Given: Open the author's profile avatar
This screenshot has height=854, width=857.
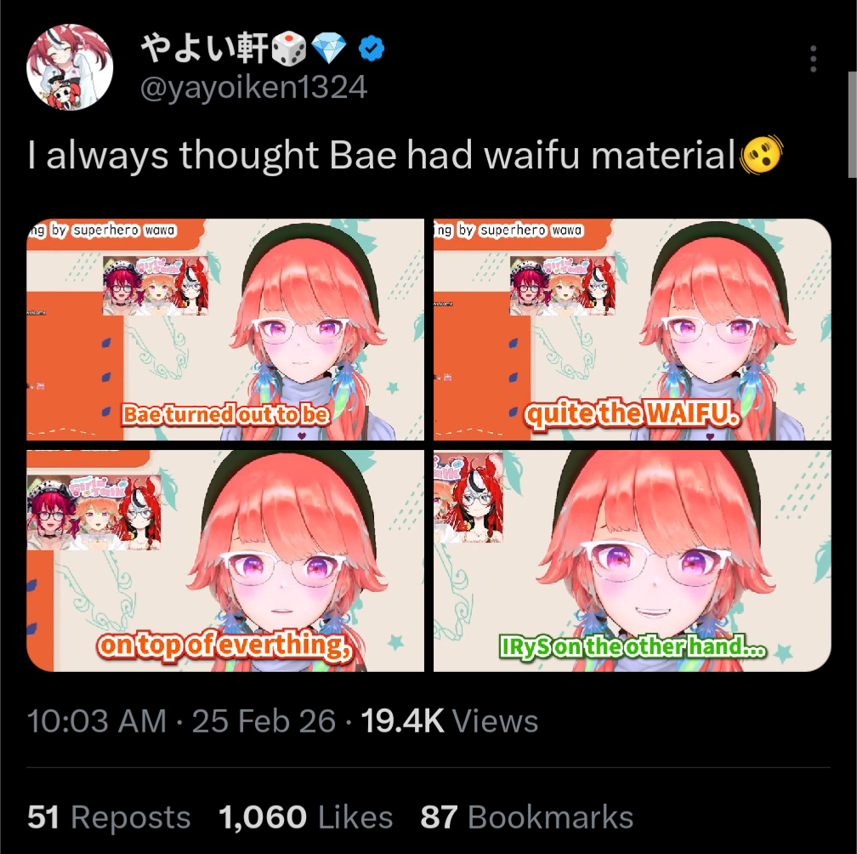Looking at the screenshot, I should point(70,66).
